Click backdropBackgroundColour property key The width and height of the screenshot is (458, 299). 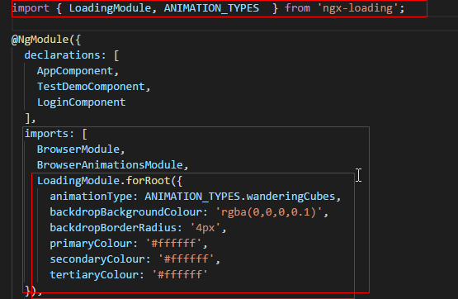coord(125,212)
